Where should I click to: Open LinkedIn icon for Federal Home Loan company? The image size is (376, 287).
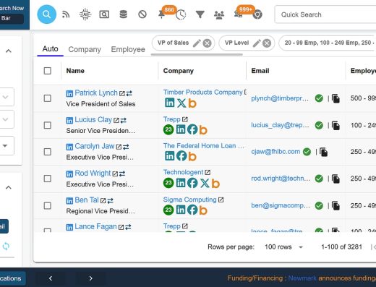169,156
